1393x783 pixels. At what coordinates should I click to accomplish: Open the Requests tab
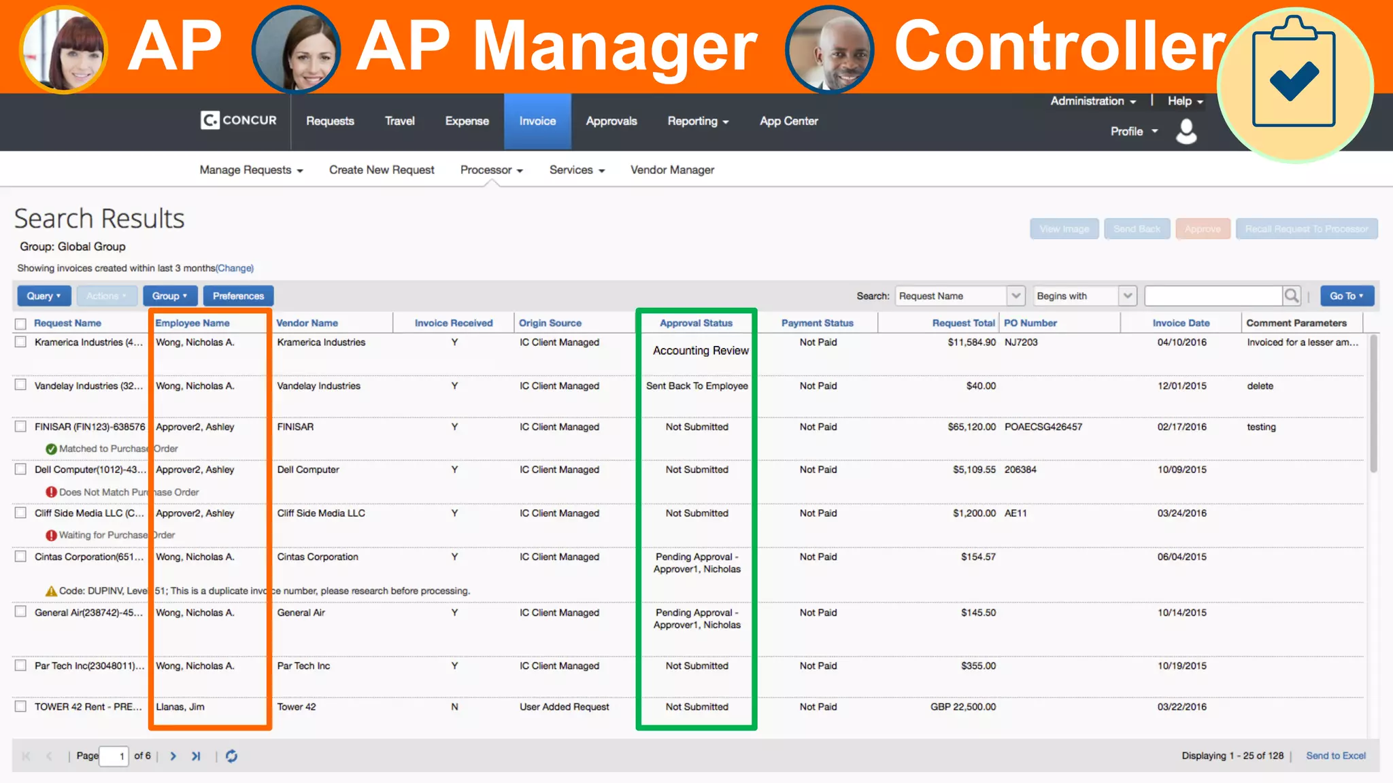click(330, 121)
